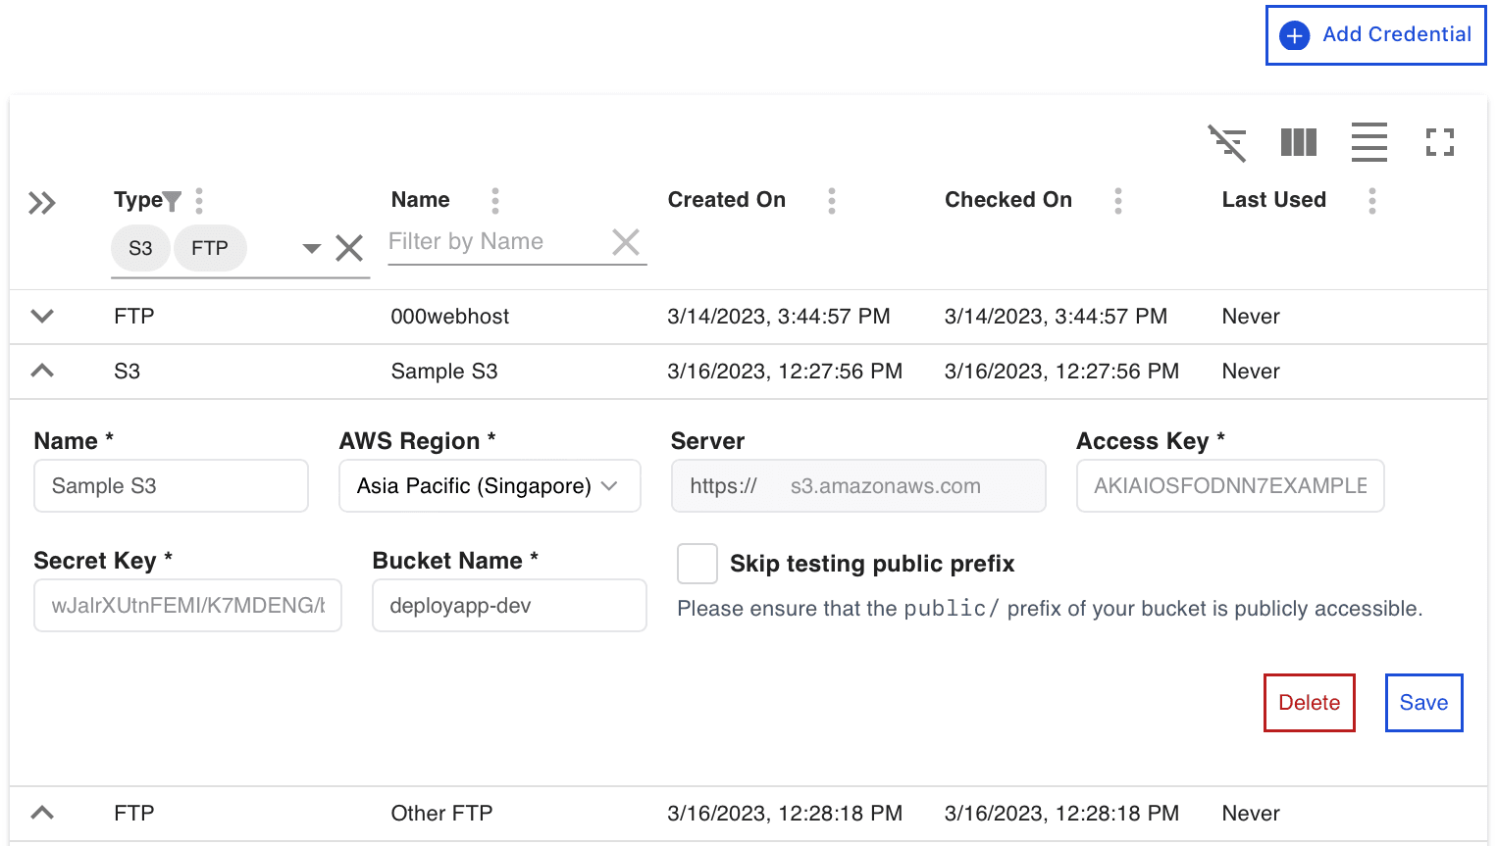Open Last Used column options menu
This screenshot has width=1497, height=846.
click(1371, 201)
